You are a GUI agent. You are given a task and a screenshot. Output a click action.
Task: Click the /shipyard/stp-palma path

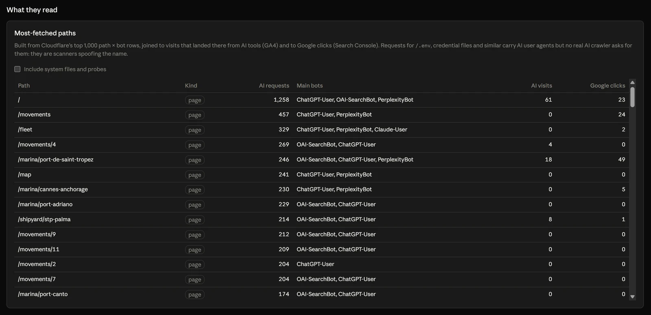[x=44, y=219]
